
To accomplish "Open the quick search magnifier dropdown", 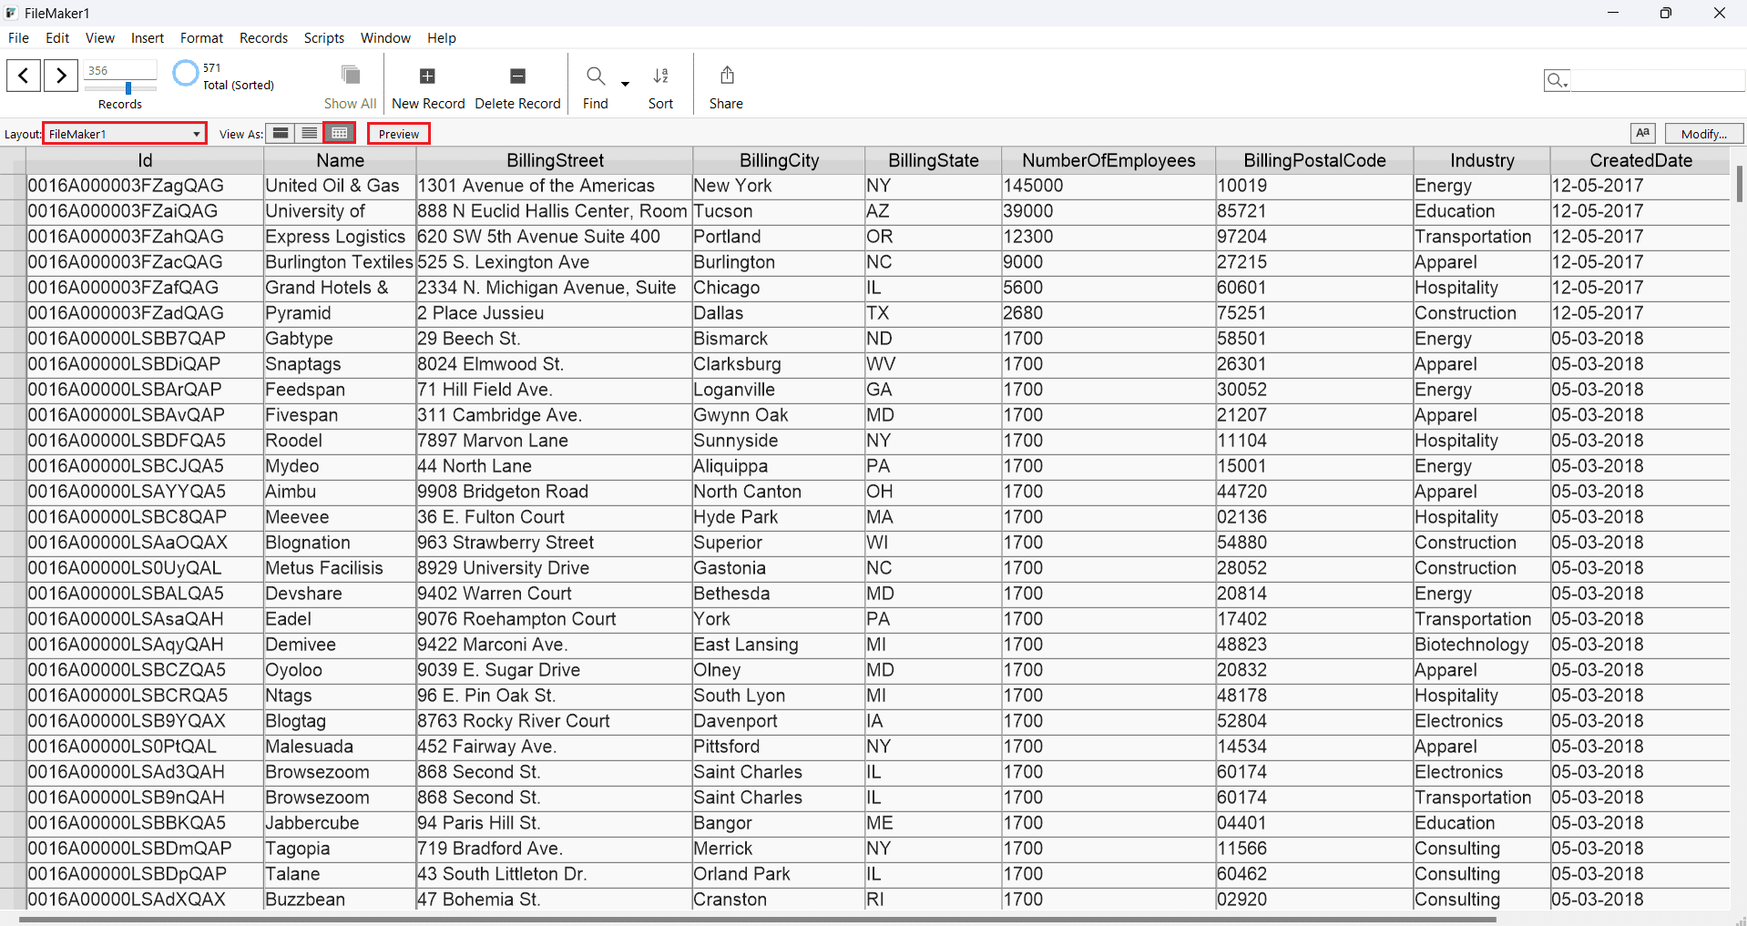I will pyautogui.click(x=1557, y=81).
